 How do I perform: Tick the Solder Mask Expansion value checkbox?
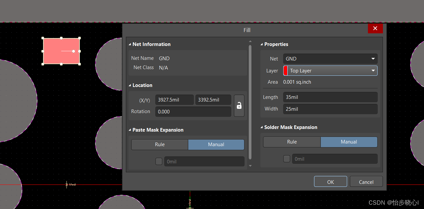[287, 159]
